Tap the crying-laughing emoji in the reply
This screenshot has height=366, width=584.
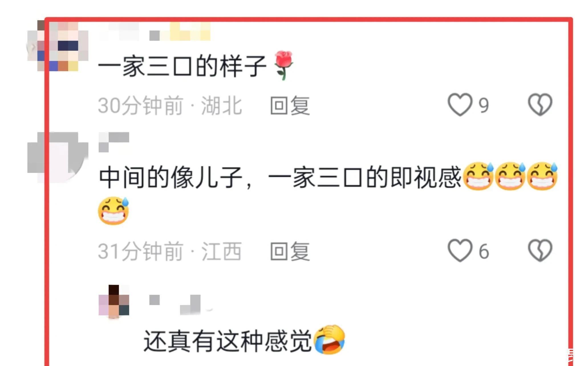pyautogui.click(x=329, y=340)
